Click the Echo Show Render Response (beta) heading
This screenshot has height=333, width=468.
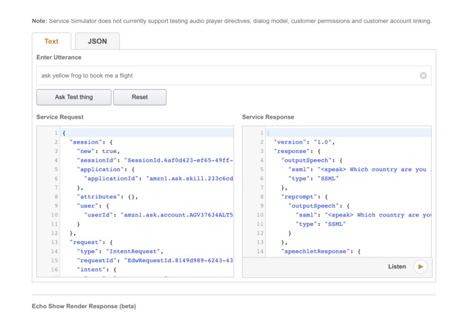(x=84, y=306)
